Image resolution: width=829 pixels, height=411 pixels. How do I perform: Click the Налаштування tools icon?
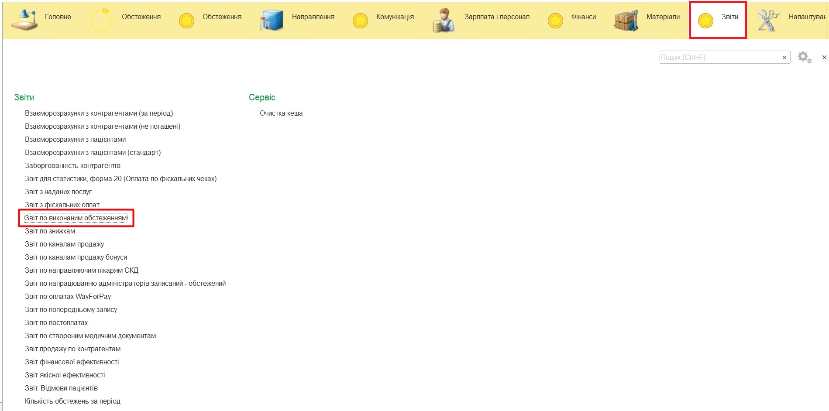(x=768, y=20)
